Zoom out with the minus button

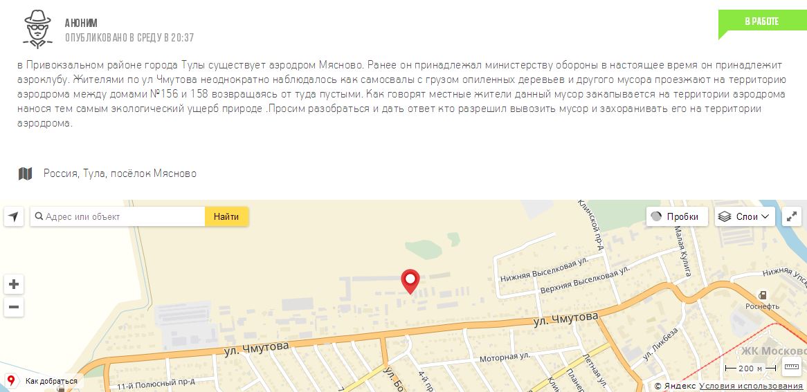tap(14, 307)
